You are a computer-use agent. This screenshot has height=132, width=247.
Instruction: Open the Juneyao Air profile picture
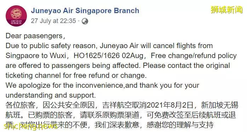point(16,16)
